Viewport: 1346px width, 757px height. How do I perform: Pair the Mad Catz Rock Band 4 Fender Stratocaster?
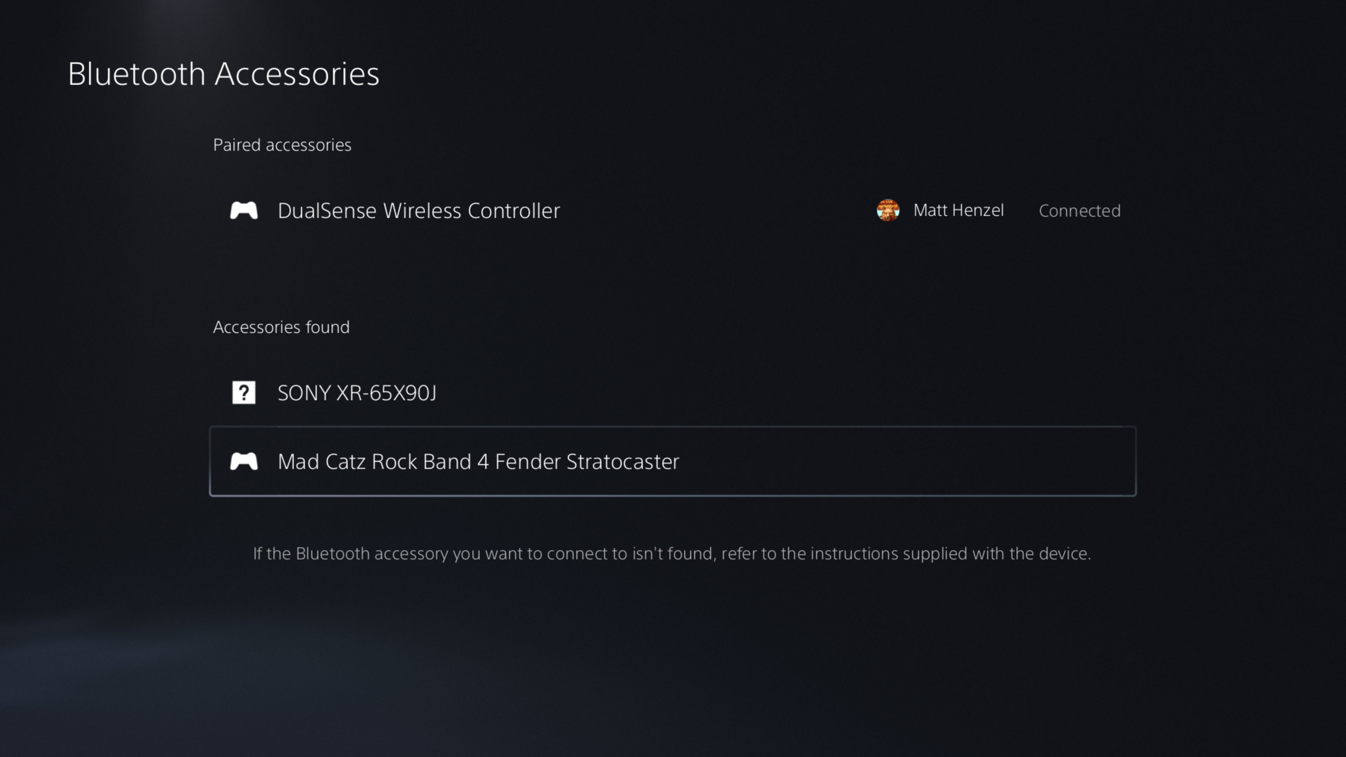coord(477,462)
